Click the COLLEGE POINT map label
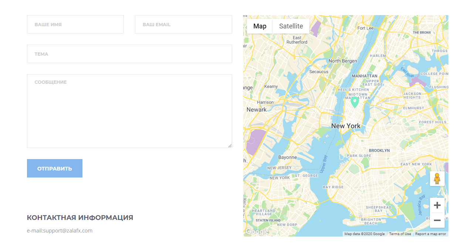 434,74
